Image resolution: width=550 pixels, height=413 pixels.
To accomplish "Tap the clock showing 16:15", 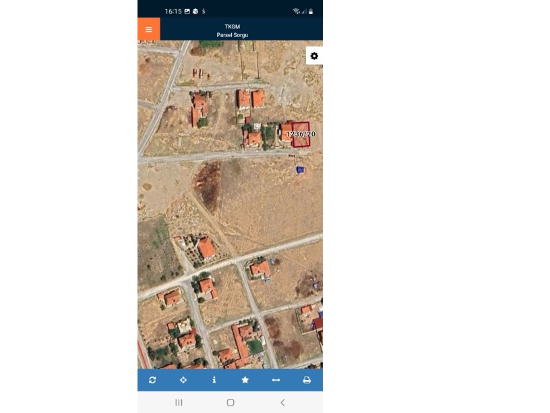I will click(x=173, y=11).
